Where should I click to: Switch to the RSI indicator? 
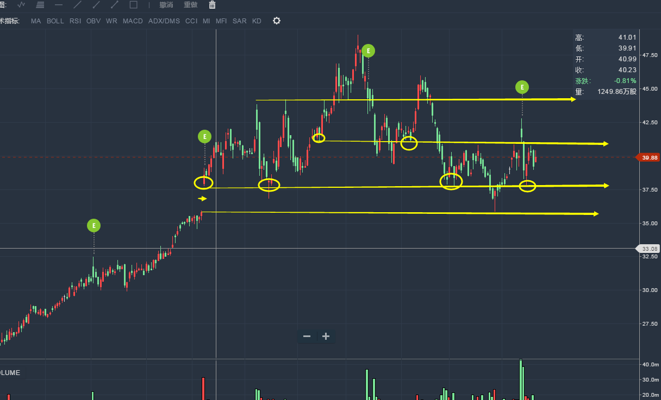(75, 21)
